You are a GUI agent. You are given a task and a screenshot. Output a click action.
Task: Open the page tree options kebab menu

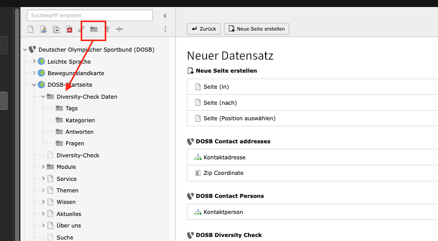[x=165, y=29]
